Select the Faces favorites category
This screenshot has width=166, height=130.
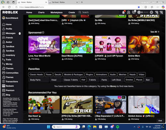[49, 74]
